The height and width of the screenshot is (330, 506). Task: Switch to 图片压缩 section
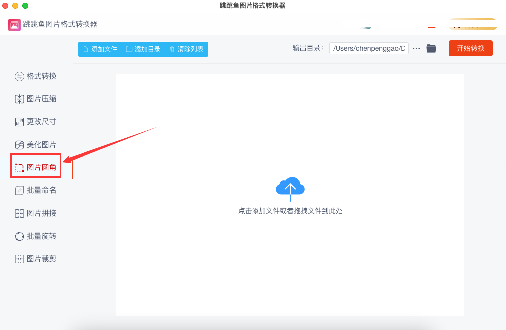point(36,99)
